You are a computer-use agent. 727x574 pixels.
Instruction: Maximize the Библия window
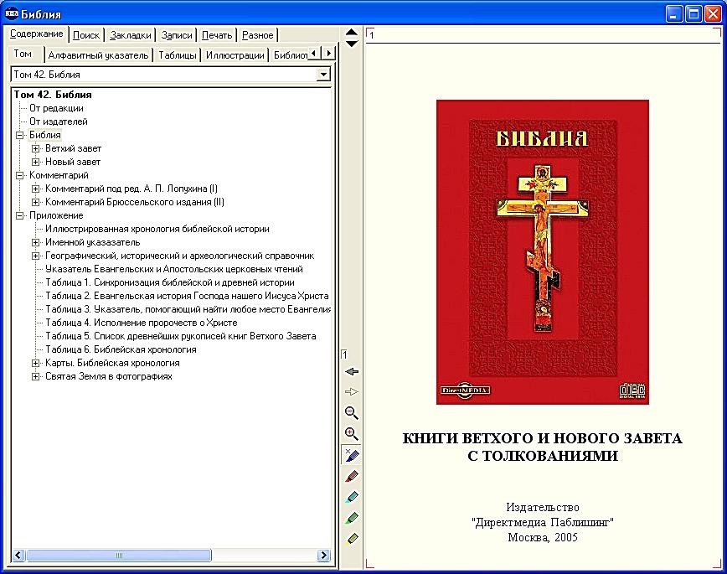(x=693, y=14)
